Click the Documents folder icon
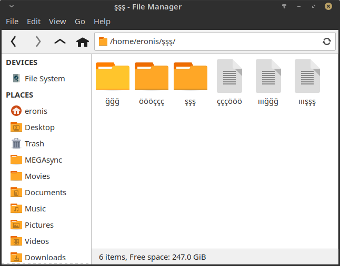This screenshot has height=266, width=340. coord(16,192)
